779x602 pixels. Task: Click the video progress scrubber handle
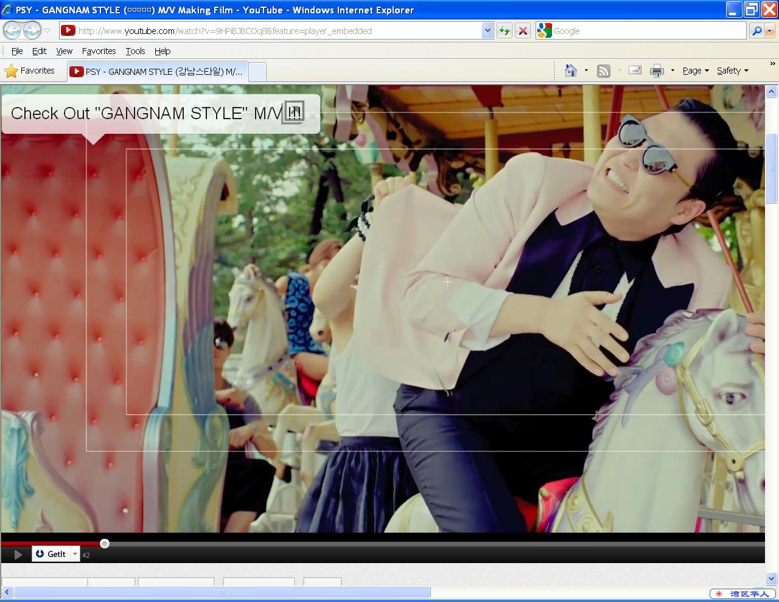105,544
